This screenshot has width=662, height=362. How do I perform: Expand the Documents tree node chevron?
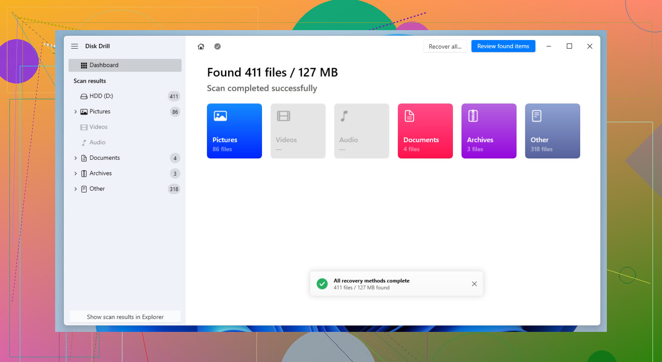pyautogui.click(x=75, y=158)
